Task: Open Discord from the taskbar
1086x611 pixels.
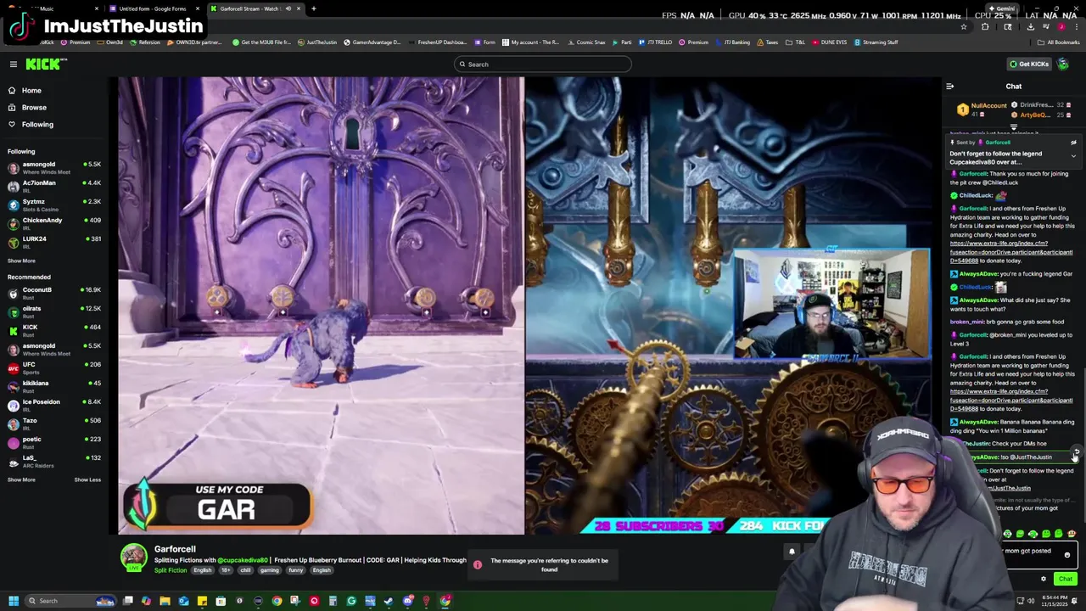Action: [407, 601]
